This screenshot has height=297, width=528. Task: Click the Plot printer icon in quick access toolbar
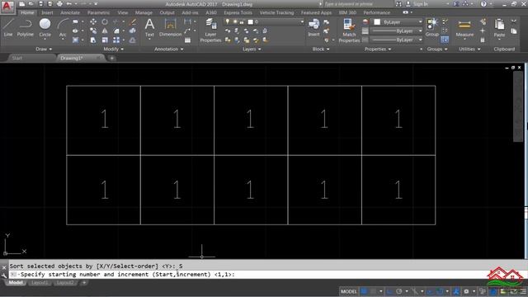(x=59, y=4)
